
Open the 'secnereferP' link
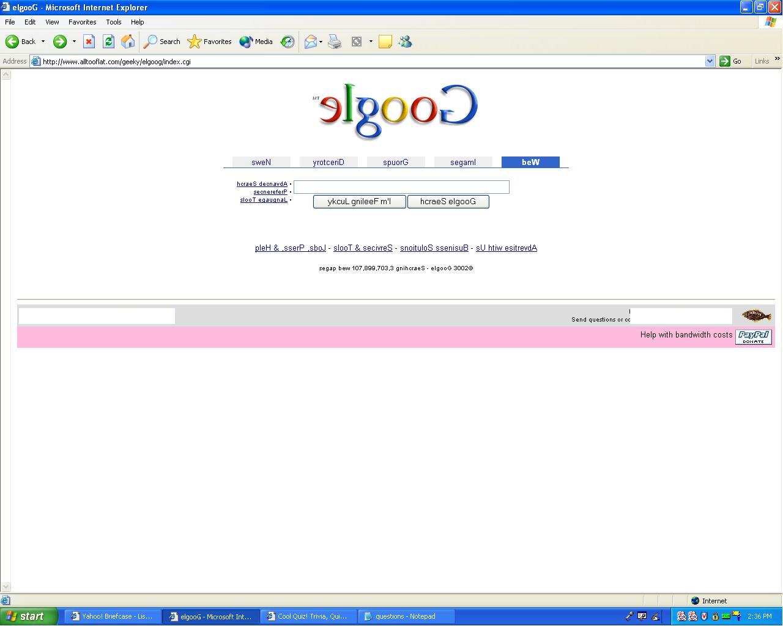click(270, 192)
